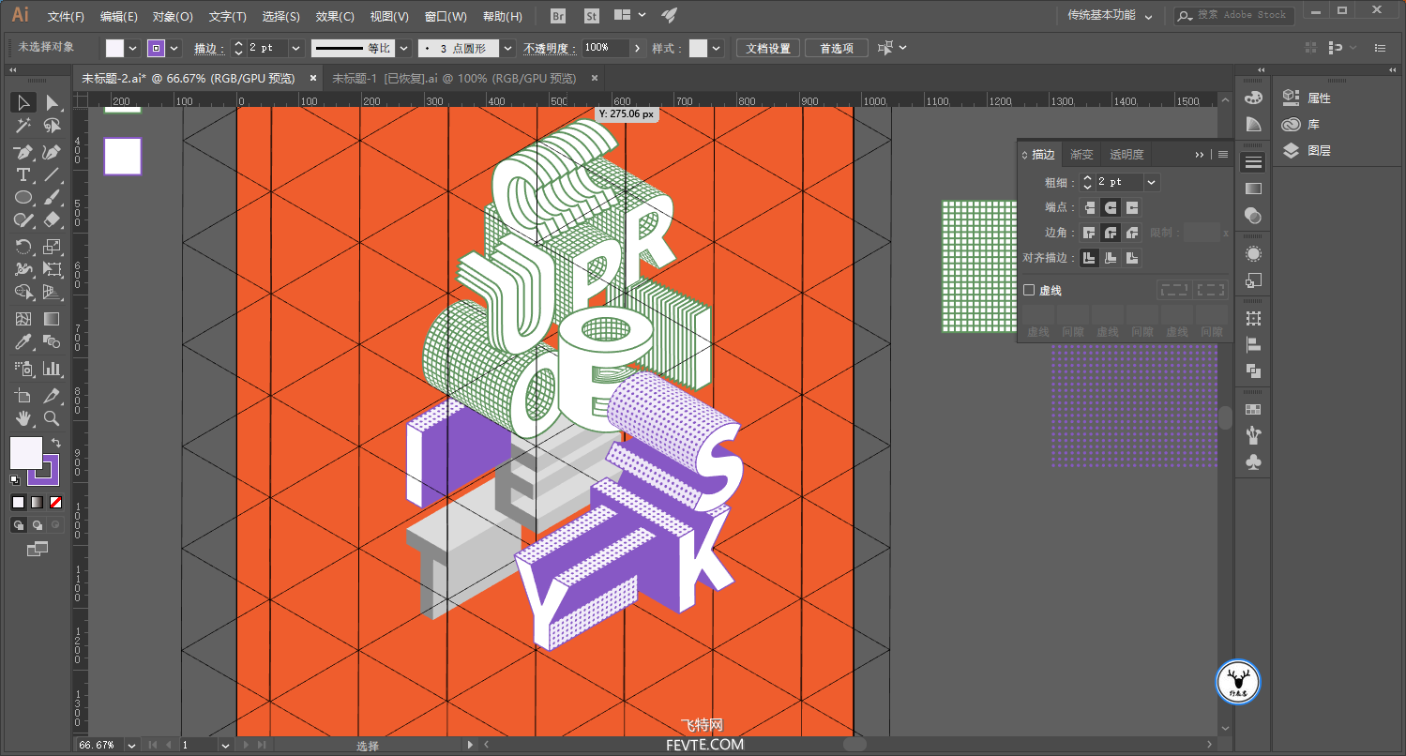Choose miter join in 边角 row
1406x756 pixels.
point(1090,233)
